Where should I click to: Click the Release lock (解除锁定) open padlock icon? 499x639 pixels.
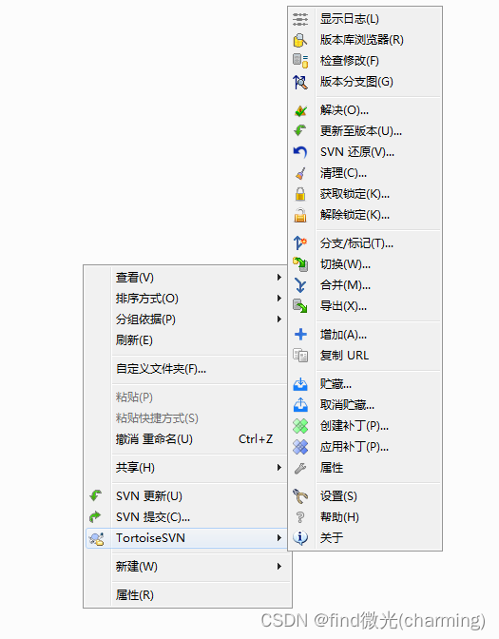pyautogui.click(x=300, y=215)
